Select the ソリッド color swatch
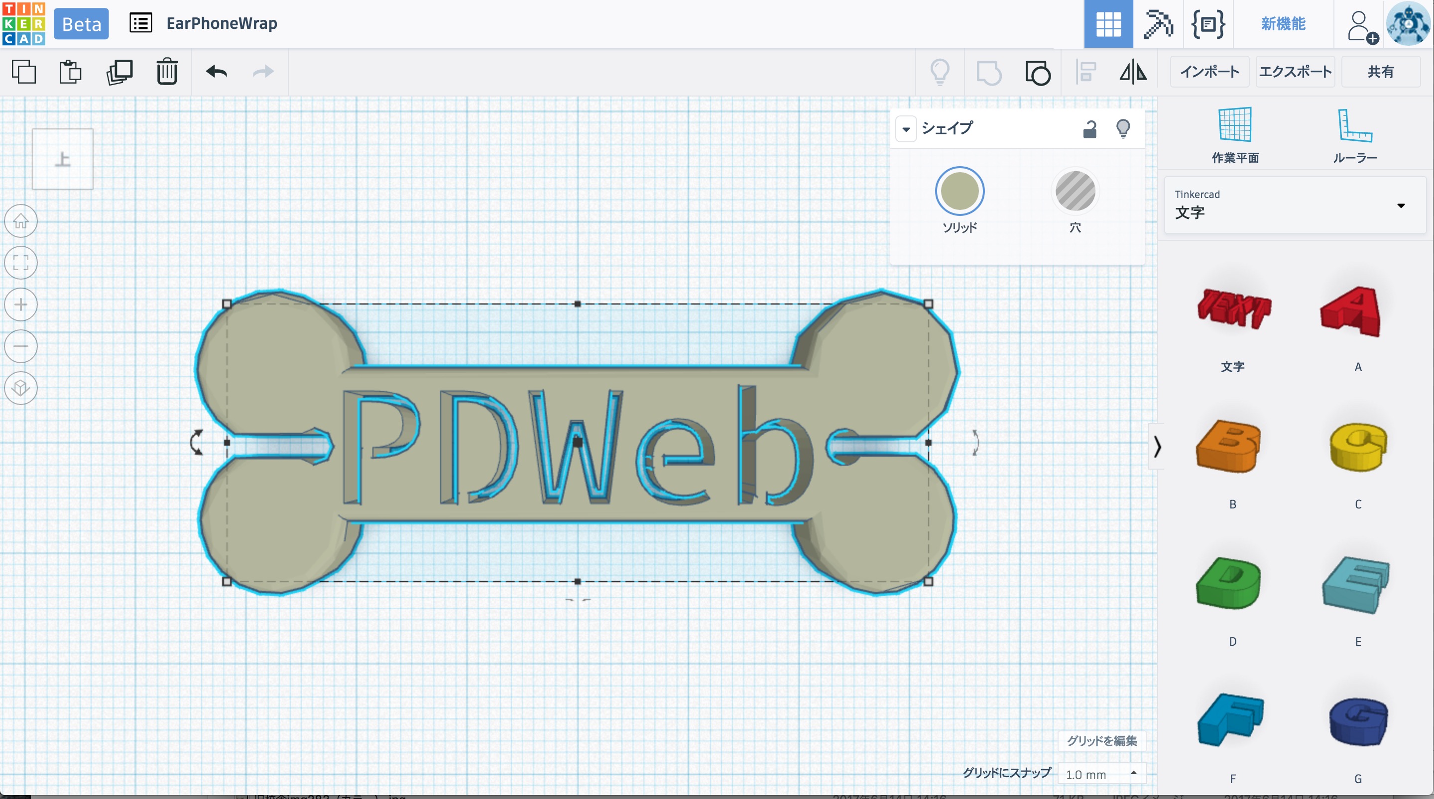The height and width of the screenshot is (799, 1434). (x=959, y=191)
